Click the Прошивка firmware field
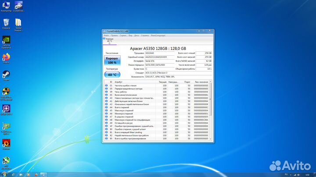 point(159,53)
